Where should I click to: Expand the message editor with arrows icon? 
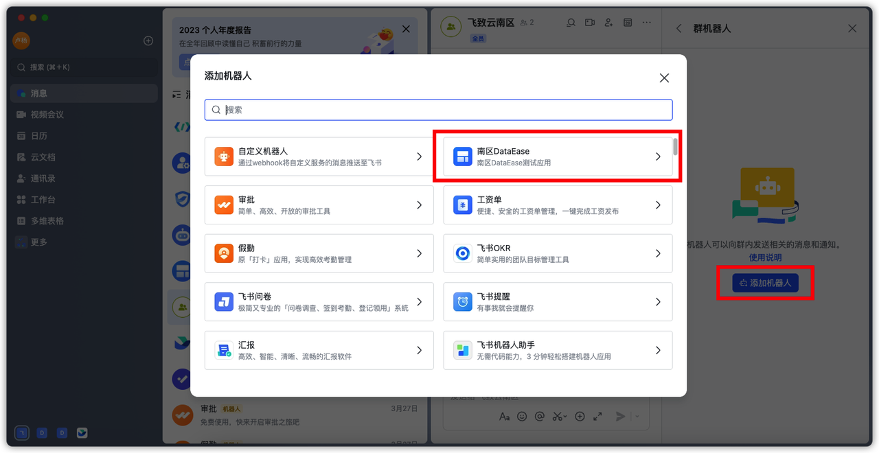click(597, 416)
